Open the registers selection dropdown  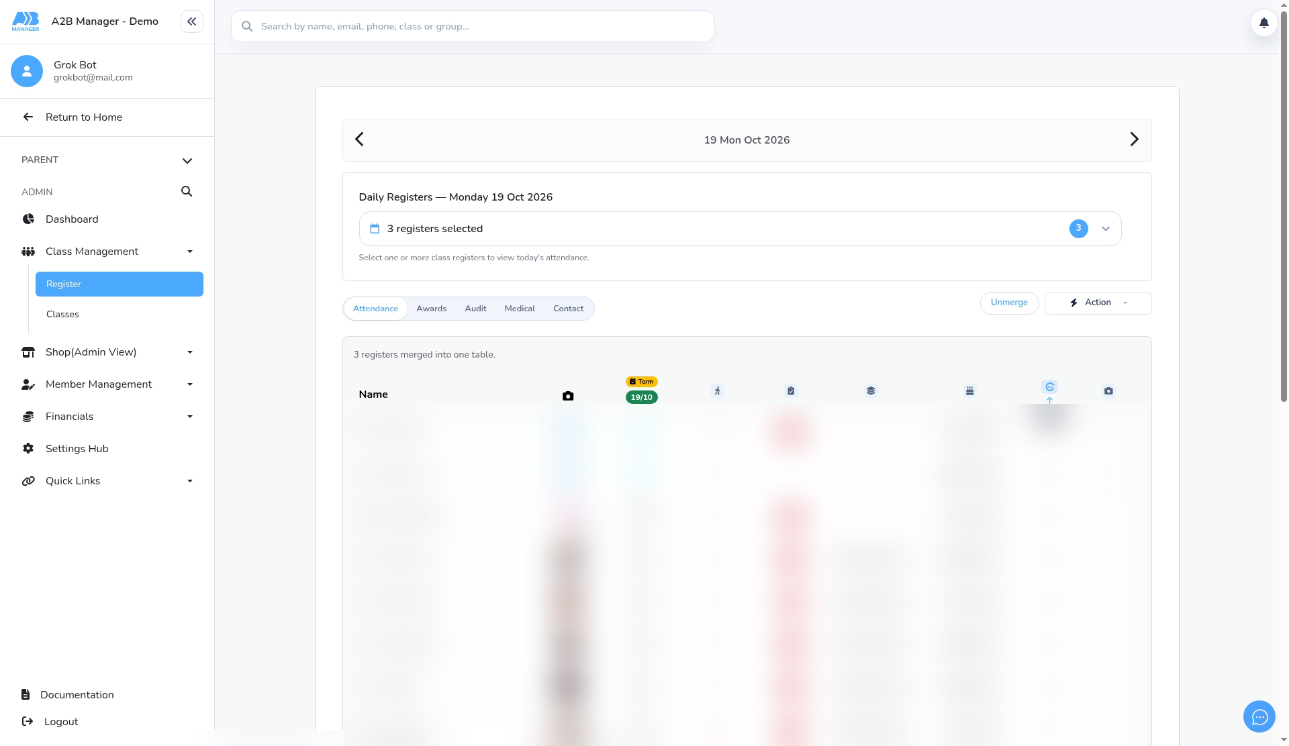click(x=740, y=229)
